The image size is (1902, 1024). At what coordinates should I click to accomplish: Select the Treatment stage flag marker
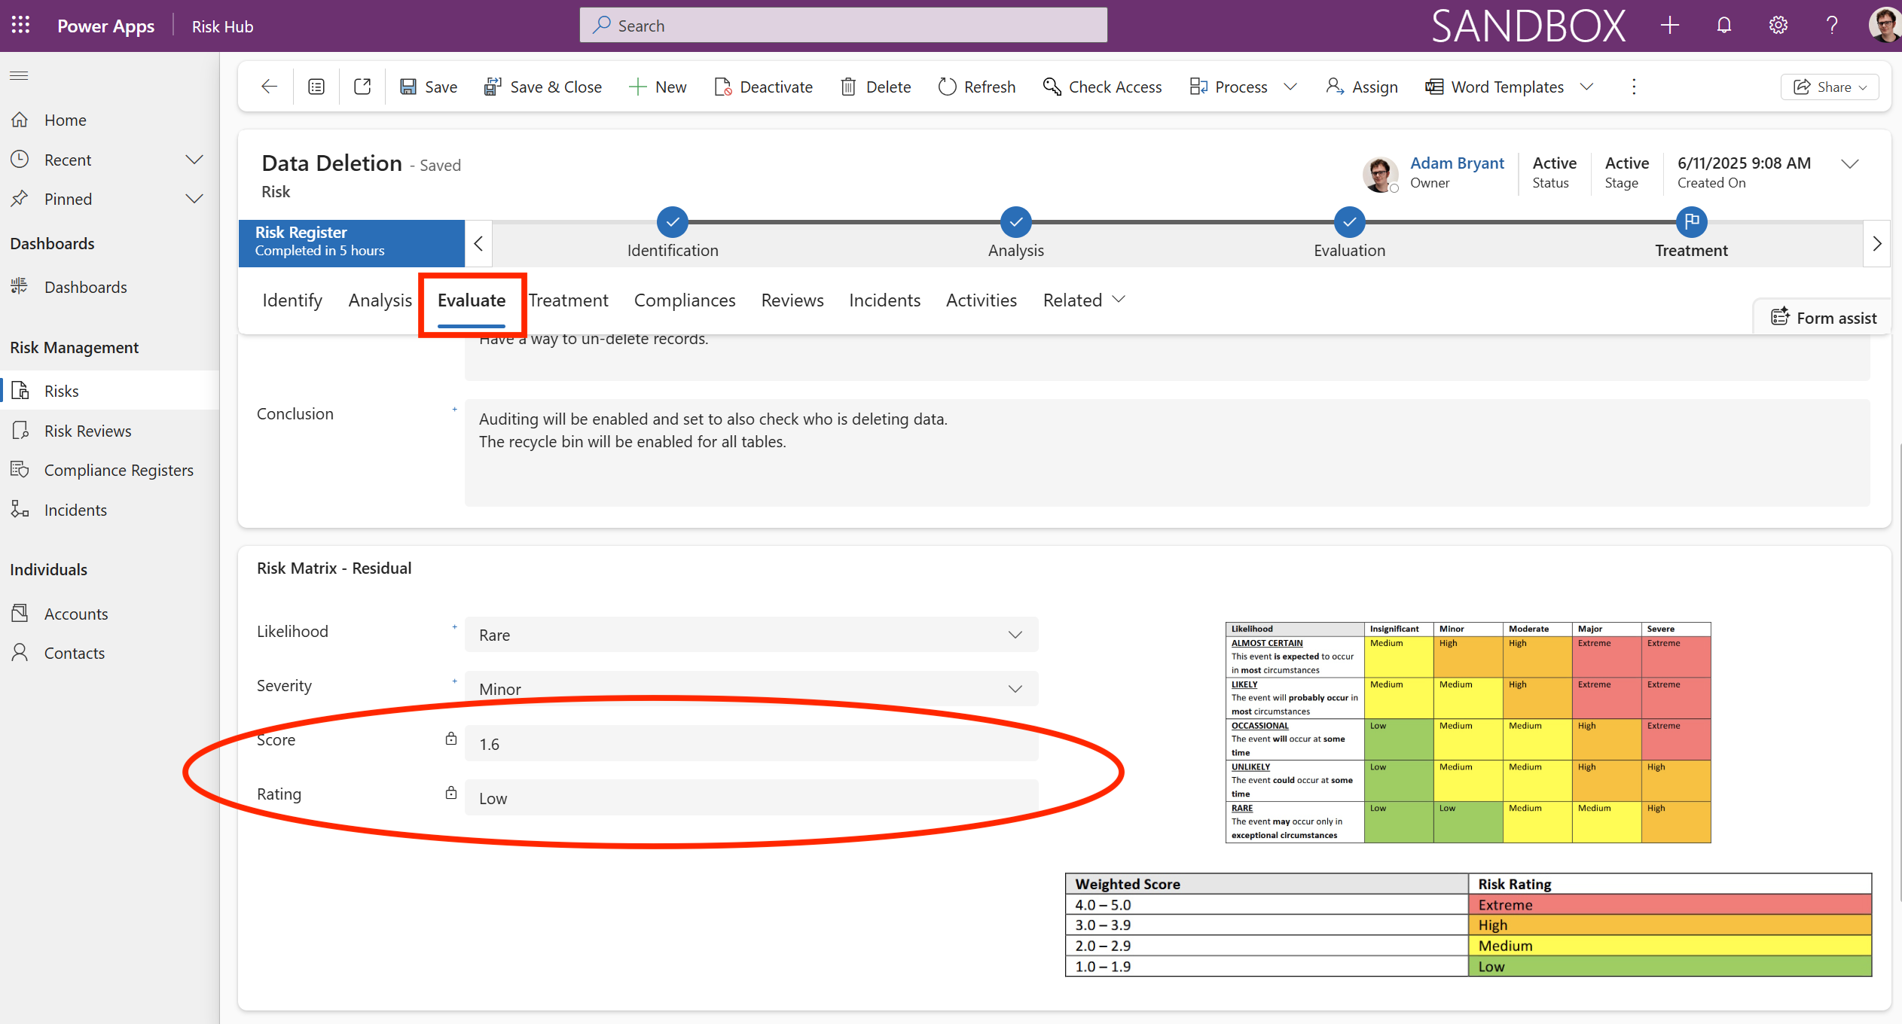coord(1691,221)
